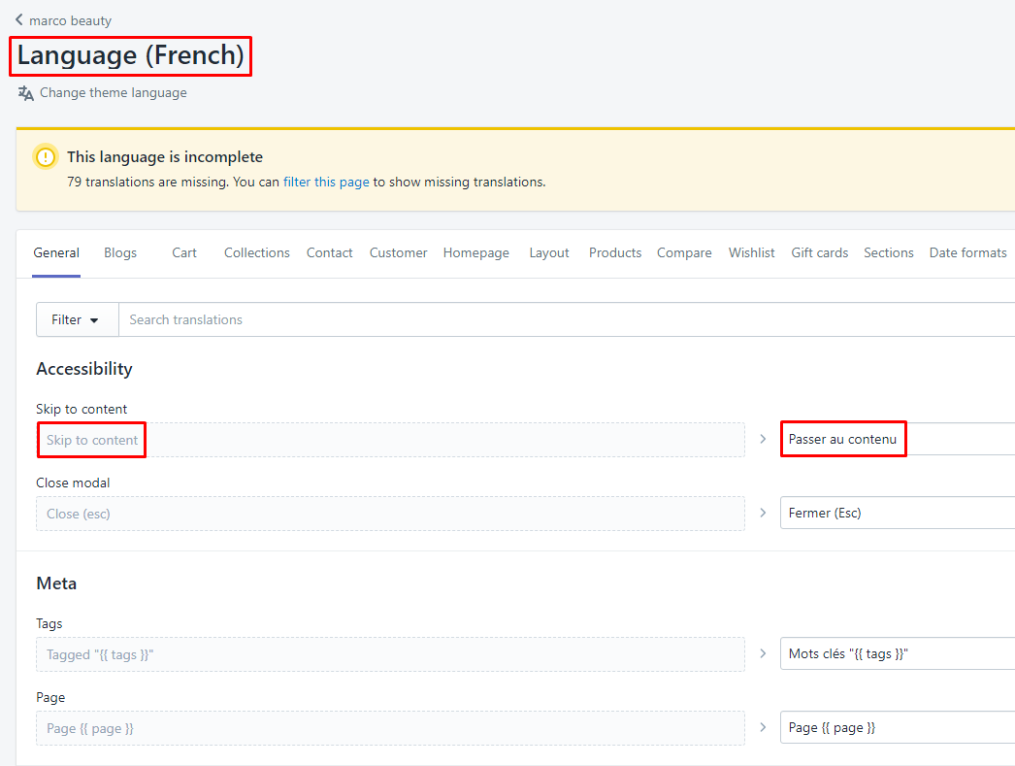This screenshot has width=1015, height=766.
Task: Click the warning icon in the incomplete banner
Action: click(44, 156)
